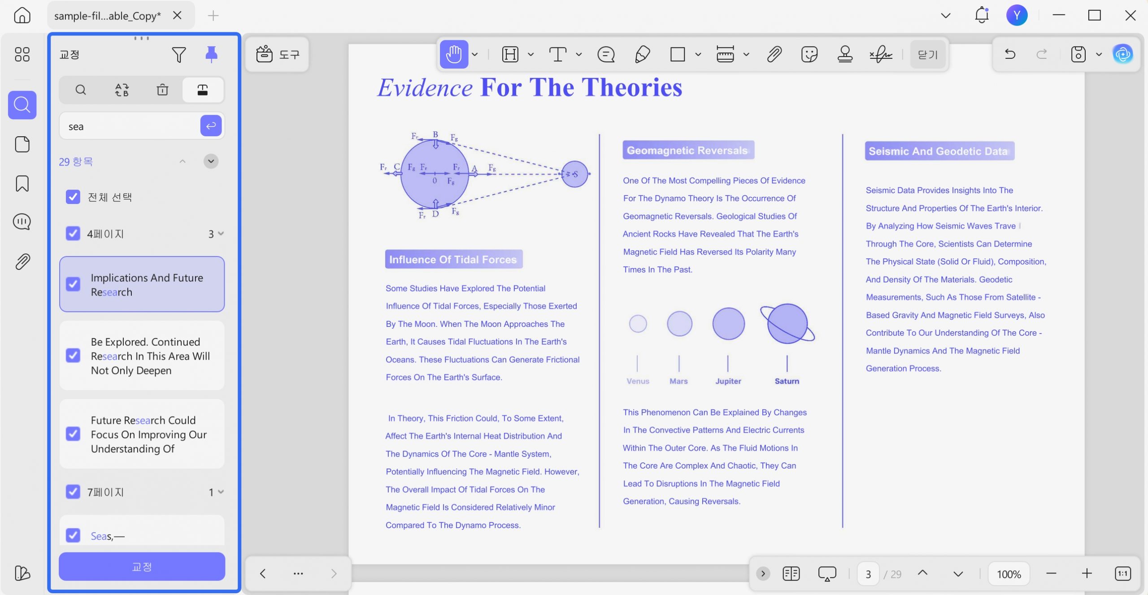Select the signature tool

coord(881,54)
